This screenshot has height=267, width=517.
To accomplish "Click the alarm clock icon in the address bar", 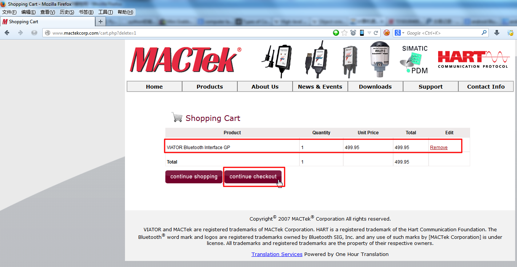I will tap(353, 33).
